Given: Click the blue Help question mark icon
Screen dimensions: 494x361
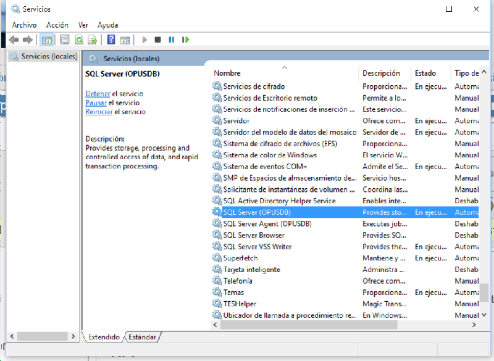Looking at the screenshot, I should click(x=111, y=39).
